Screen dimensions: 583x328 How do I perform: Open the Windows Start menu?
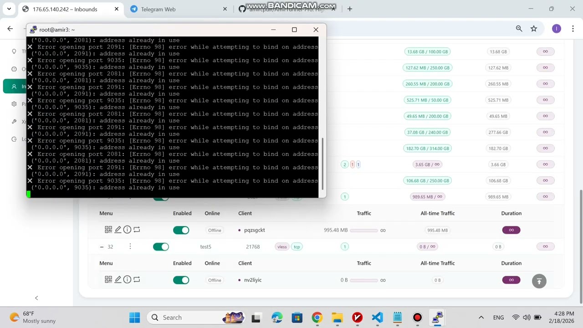(134, 318)
